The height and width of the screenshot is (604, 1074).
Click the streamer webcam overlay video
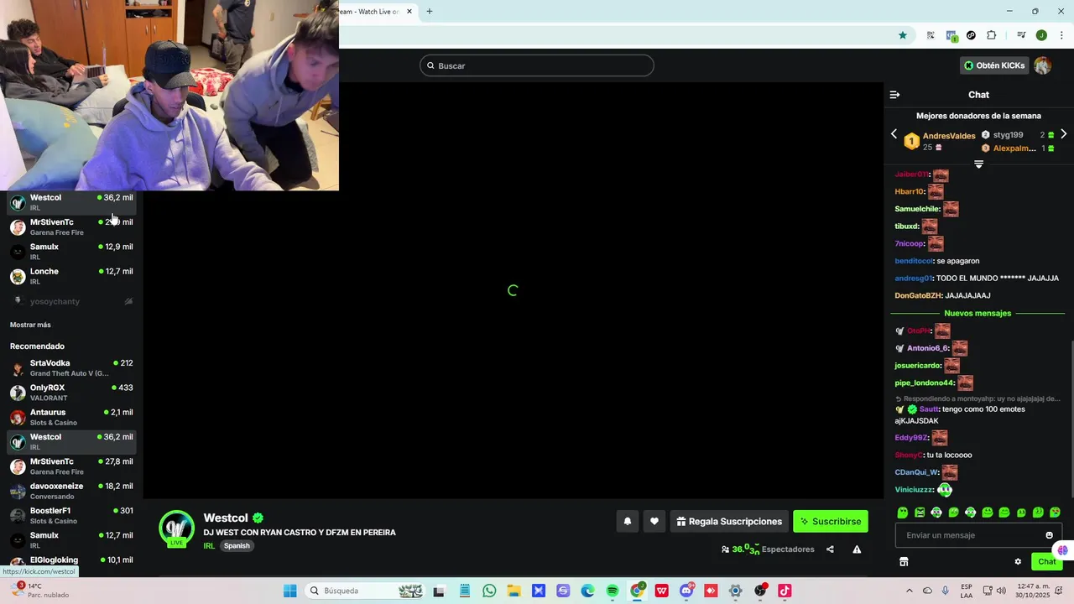pos(169,96)
